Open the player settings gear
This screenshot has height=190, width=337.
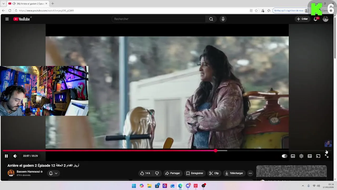click(x=301, y=156)
